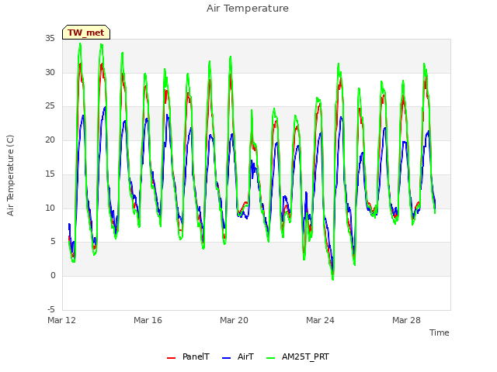Image resolution: width=497 pixels, height=372 pixels.
Task: Click the 30 y-axis tick label
Action: (50, 72)
